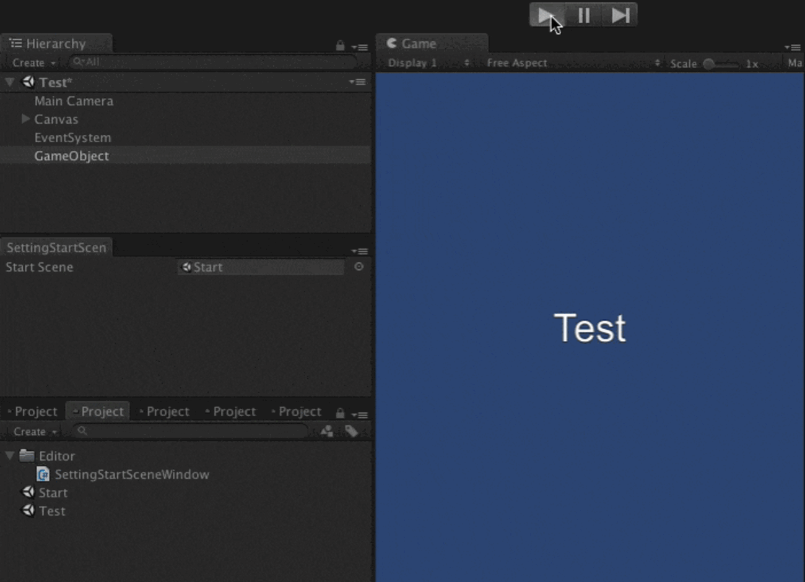
Task: Pause the game with the Pause button
Action: click(583, 15)
